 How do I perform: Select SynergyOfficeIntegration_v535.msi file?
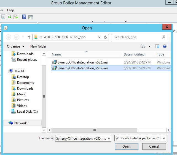(83, 68)
